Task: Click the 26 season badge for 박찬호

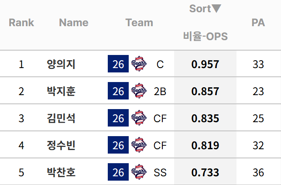Action: pyautogui.click(x=118, y=172)
